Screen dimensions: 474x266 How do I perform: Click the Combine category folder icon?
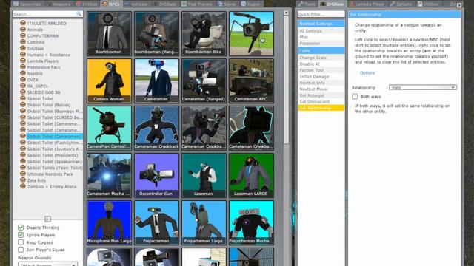click(x=23, y=42)
